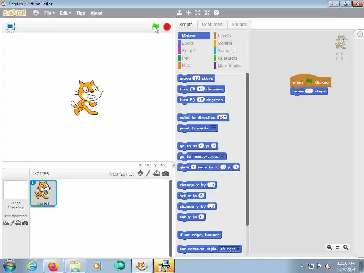364x273 pixels.
Task: Select the Motion block category
Action: click(x=194, y=36)
